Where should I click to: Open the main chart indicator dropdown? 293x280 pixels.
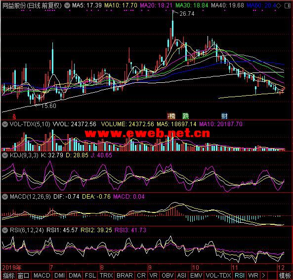click(x=67, y=5)
